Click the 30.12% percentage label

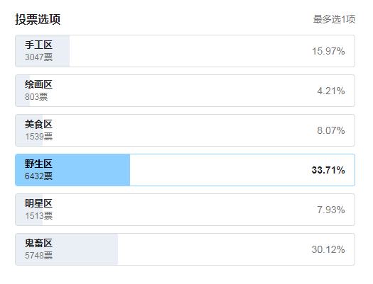point(328,249)
